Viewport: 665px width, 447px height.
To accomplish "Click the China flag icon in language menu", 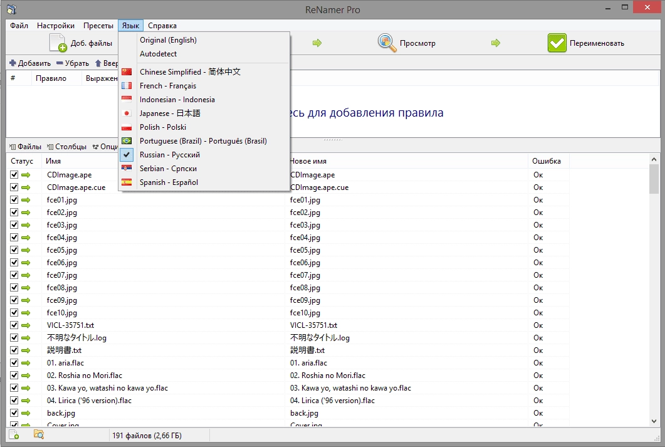I will pyautogui.click(x=127, y=72).
